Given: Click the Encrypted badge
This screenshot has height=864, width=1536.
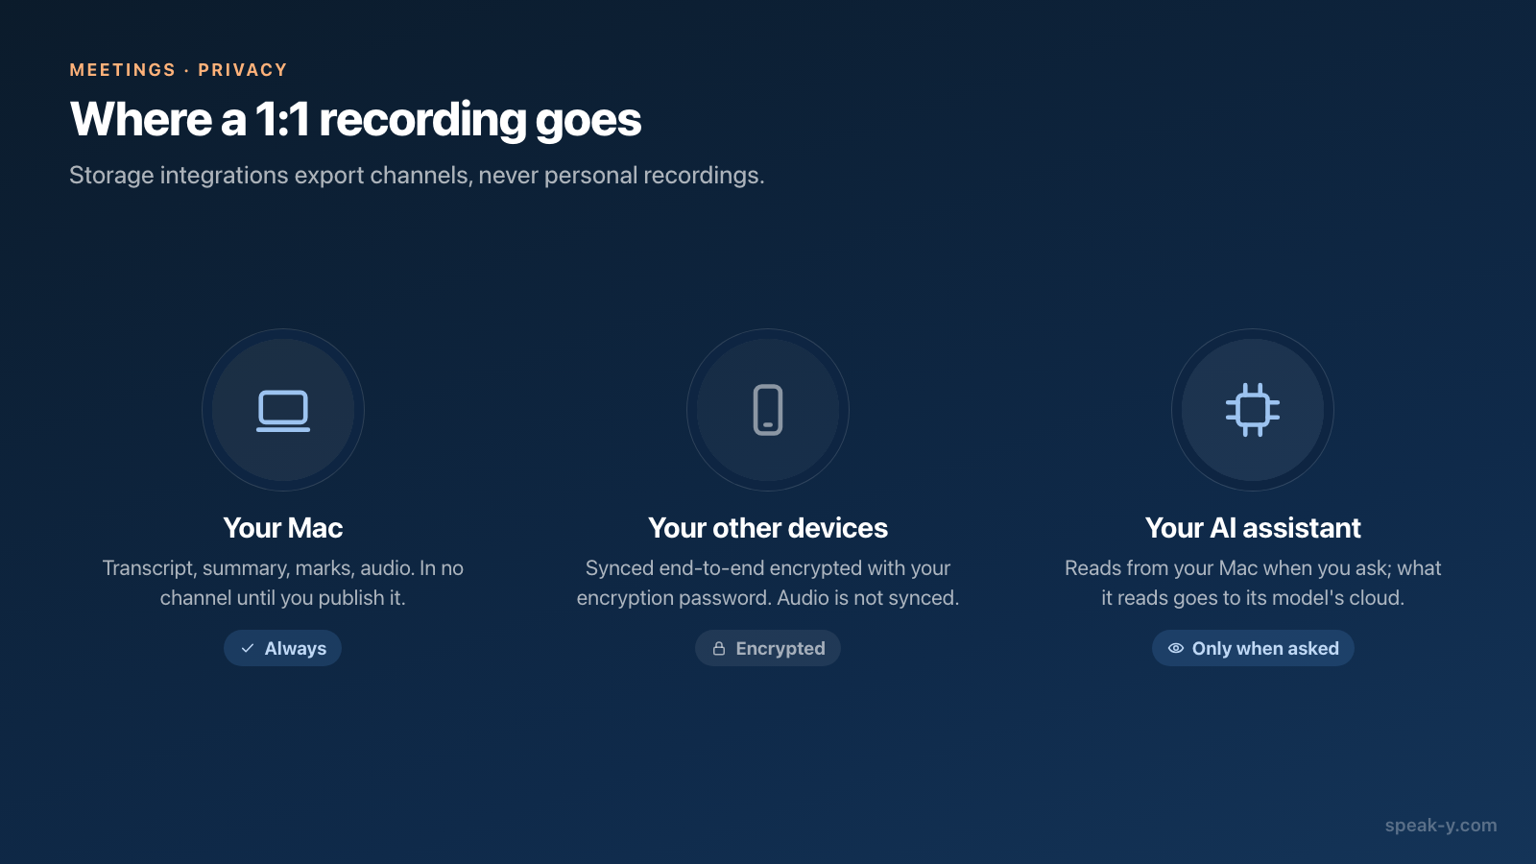Looking at the screenshot, I should pyautogui.click(x=768, y=648).
